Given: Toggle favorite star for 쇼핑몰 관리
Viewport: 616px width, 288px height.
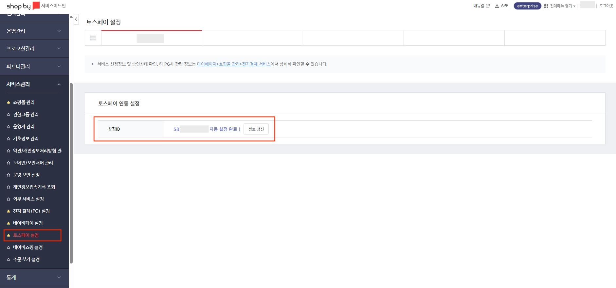Looking at the screenshot, I should click(9, 103).
